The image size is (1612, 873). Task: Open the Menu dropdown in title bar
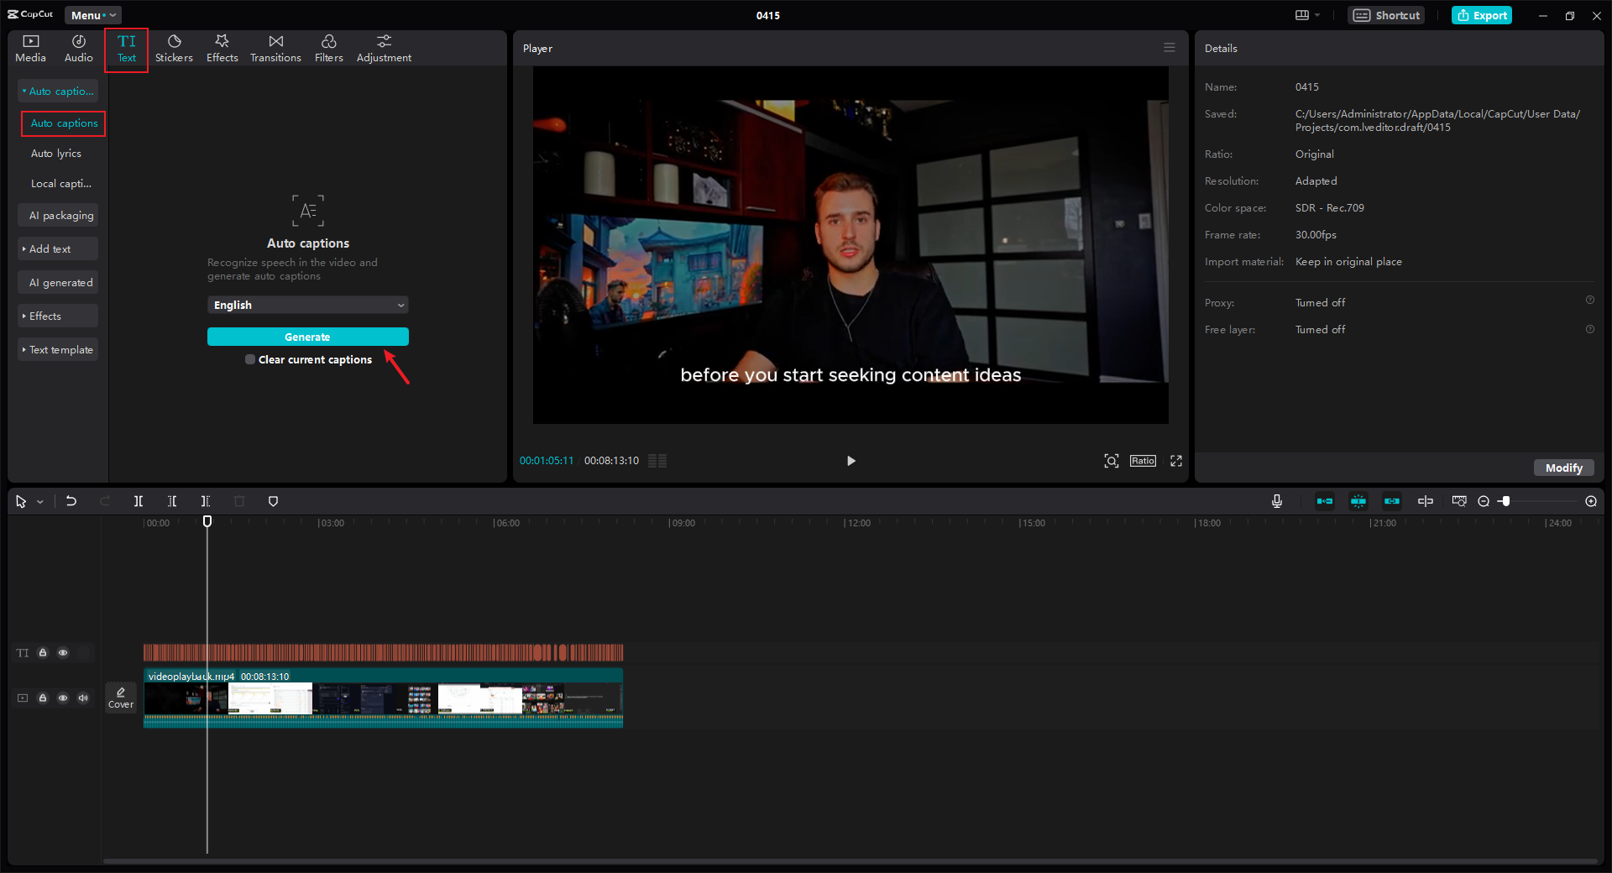(x=92, y=15)
